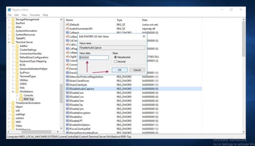Open the Edit menu
Screen dimensions: 255x146
tap(17, 15)
